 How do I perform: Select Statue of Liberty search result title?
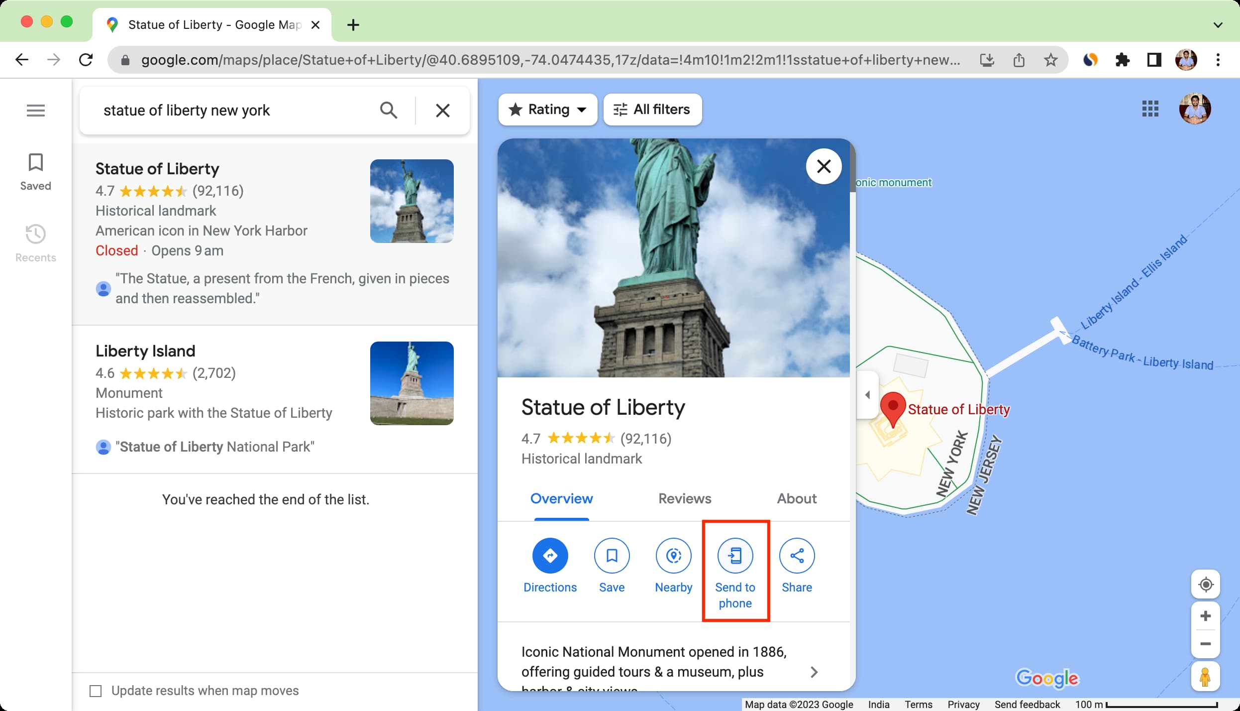[157, 169]
